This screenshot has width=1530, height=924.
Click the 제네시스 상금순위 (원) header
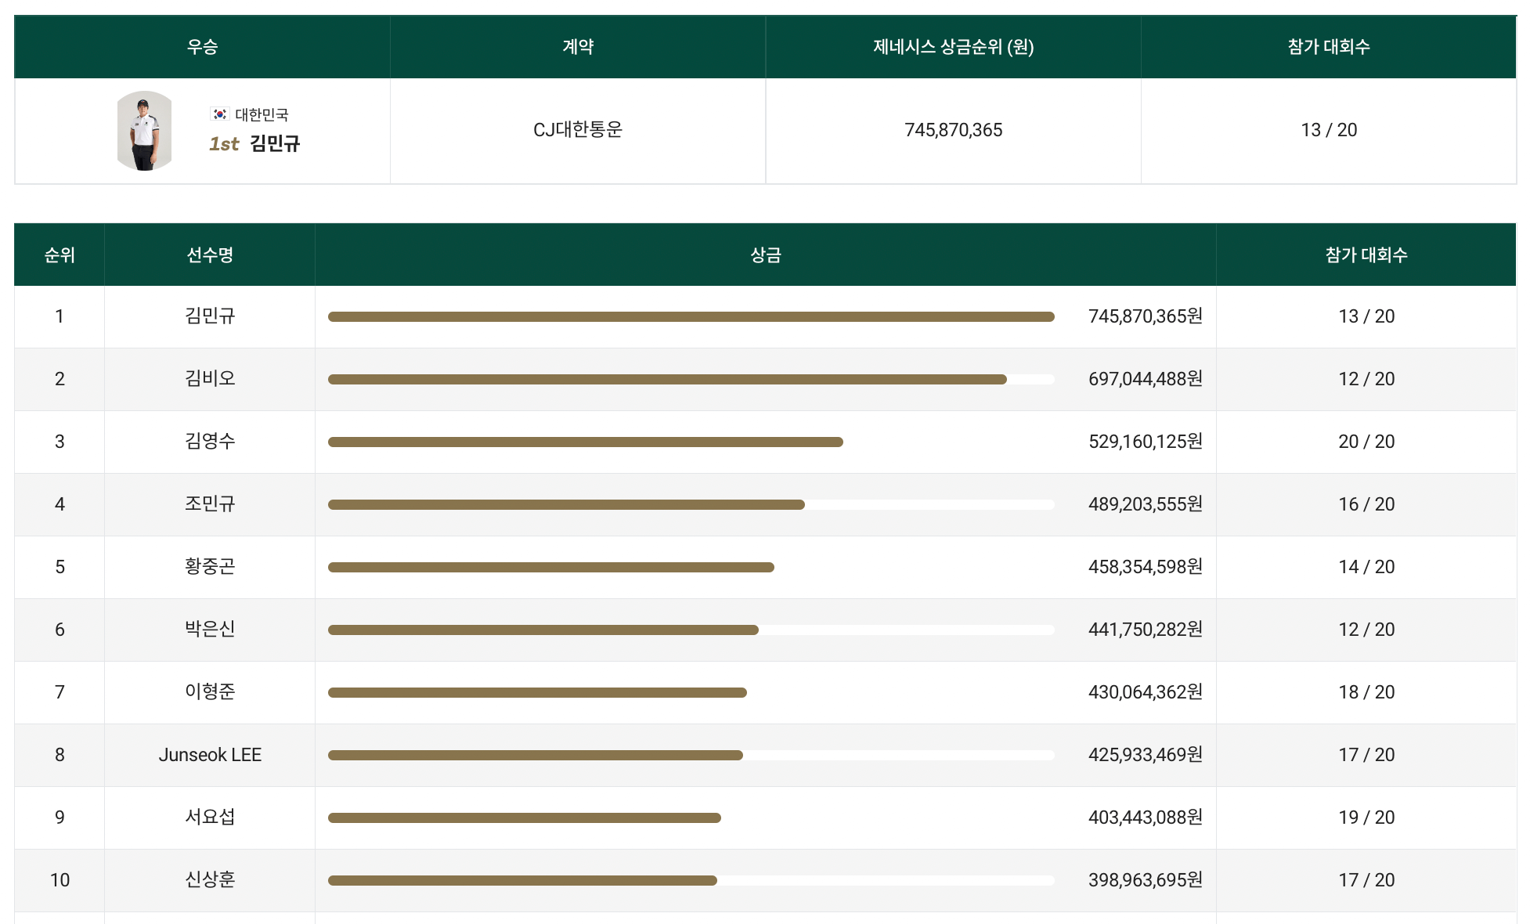coord(953,47)
